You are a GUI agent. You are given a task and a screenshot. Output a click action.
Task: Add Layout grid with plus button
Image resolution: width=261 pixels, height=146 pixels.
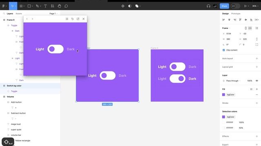point(257,67)
